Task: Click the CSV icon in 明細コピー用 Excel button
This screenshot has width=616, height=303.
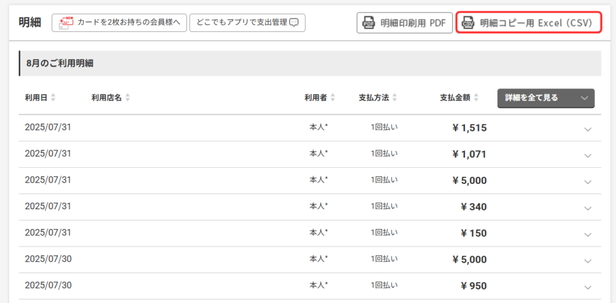Action: tap(468, 23)
